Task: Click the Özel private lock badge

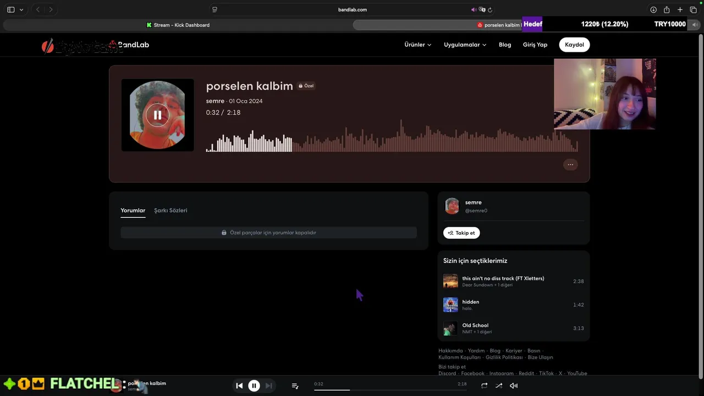Action: [306, 86]
